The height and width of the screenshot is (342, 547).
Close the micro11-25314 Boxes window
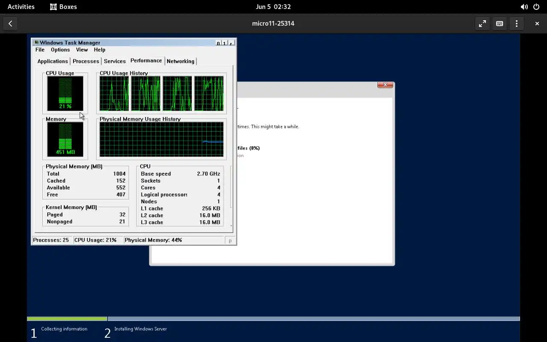tap(537, 24)
